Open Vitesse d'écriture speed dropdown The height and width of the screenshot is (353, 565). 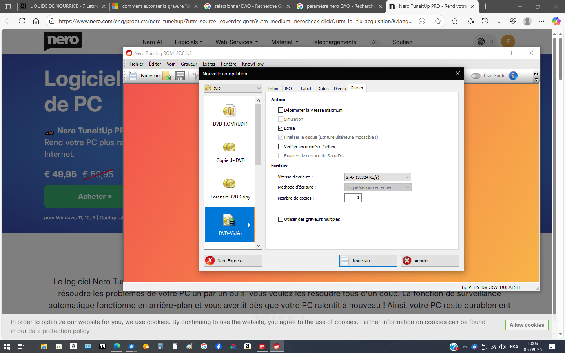click(377, 177)
